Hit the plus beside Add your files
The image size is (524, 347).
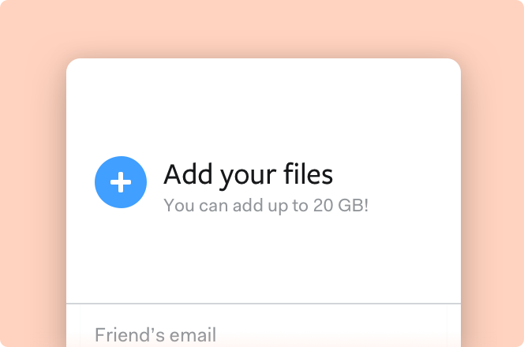tap(120, 183)
